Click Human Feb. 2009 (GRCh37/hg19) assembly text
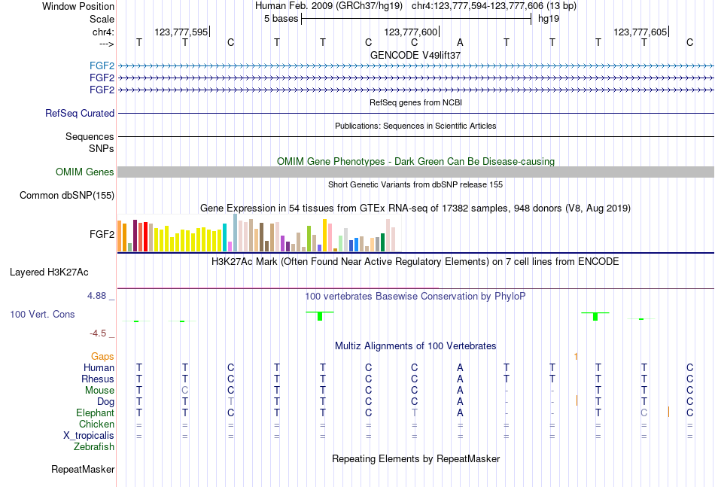 tap(329, 6)
